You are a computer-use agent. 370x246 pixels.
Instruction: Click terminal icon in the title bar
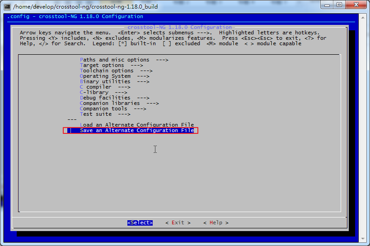7,7
